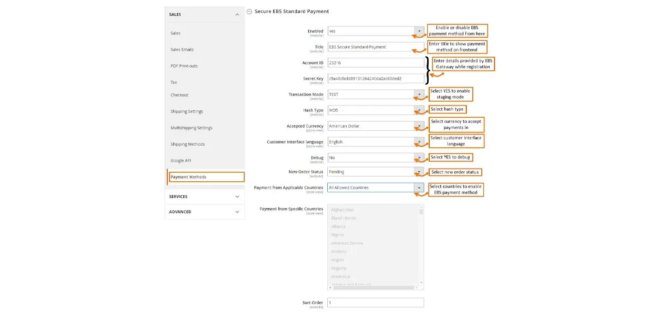Click the Title input field
This screenshot has width=664, height=318.
(x=376, y=47)
